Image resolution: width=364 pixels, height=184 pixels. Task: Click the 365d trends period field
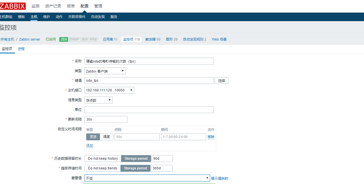(162, 168)
